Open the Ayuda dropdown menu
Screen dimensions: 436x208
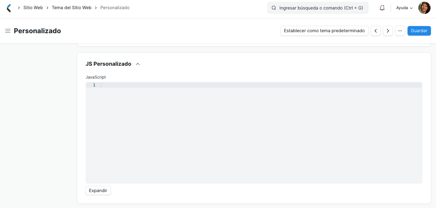click(404, 7)
